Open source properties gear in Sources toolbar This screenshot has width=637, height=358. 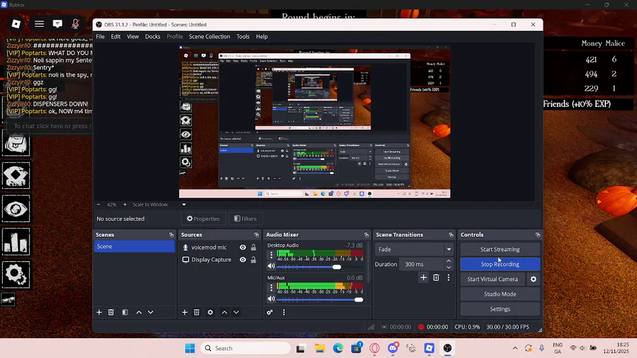tap(210, 312)
